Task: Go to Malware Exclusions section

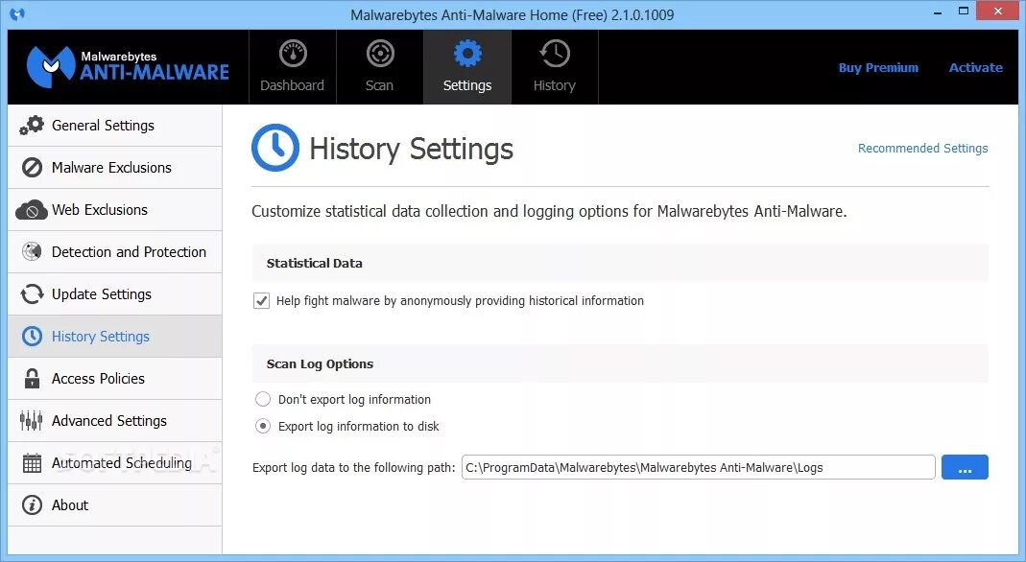Action: [x=115, y=167]
